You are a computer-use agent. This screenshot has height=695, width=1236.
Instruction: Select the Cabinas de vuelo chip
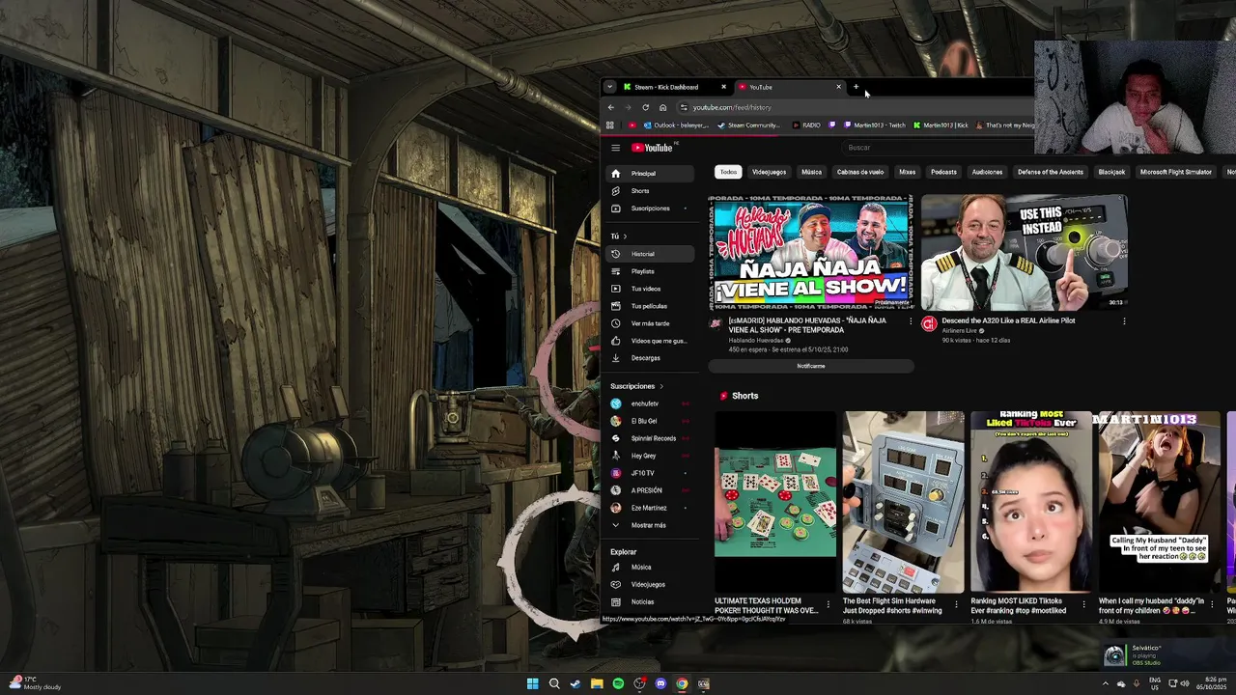(860, 172)
